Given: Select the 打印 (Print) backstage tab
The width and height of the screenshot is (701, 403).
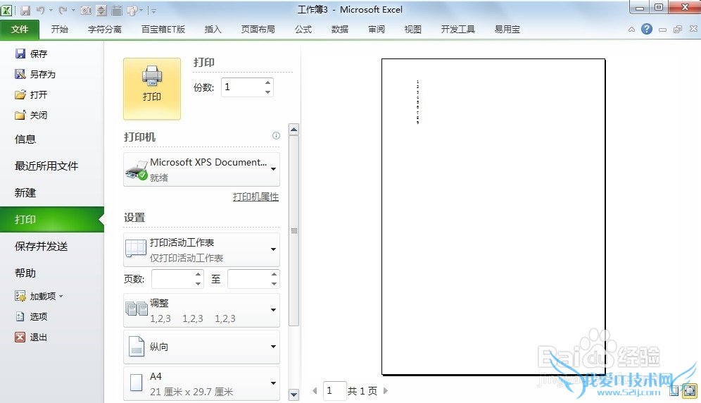Looking at the screenshot, I should coord(52,219).
